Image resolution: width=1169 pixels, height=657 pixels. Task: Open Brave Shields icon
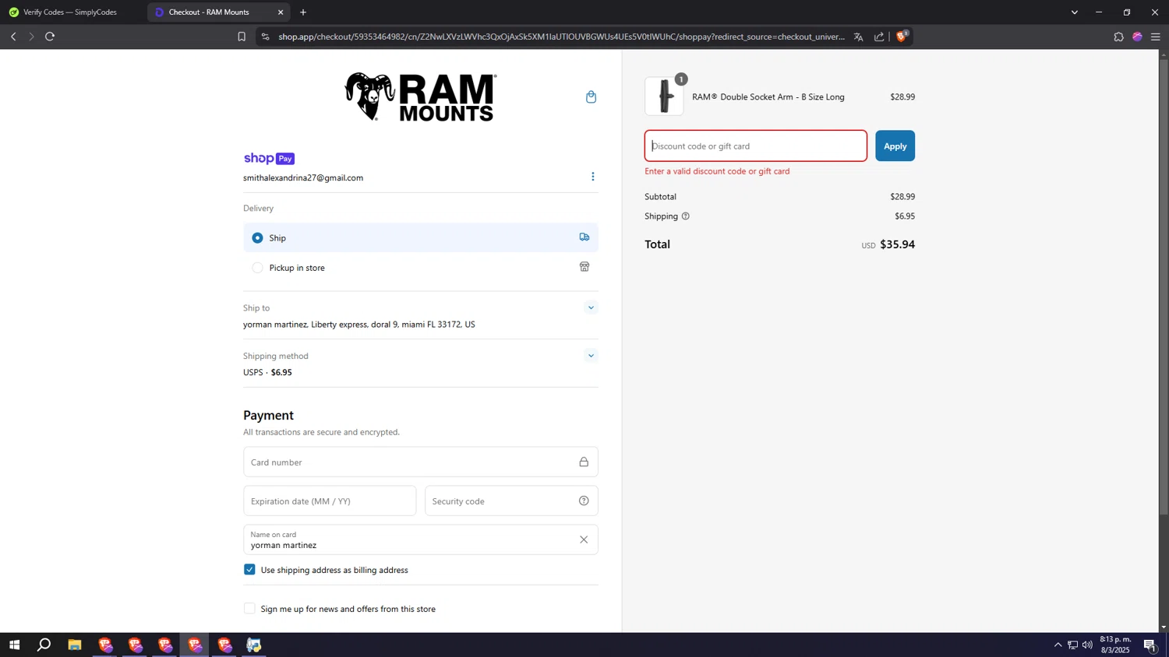tap(902, 37)
